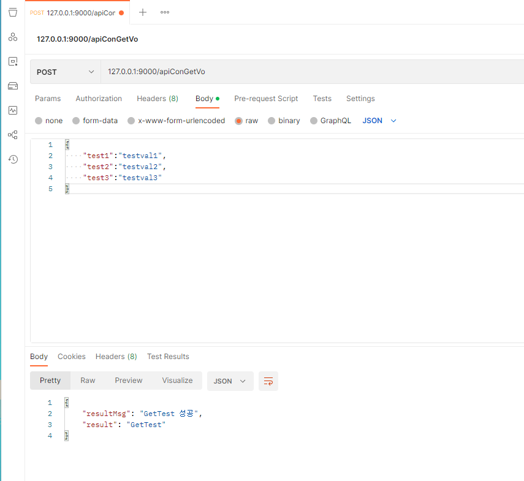Choose the Preview response view

pos(129,381)
